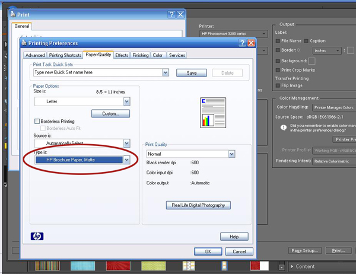Select the Paper/Quality tab
The image size is (356, 274).
coord(98,55)
